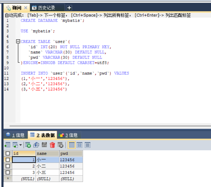Click the duplicate current row icon
The width and height of the screenshot is (211, 187).
(36, 145)
